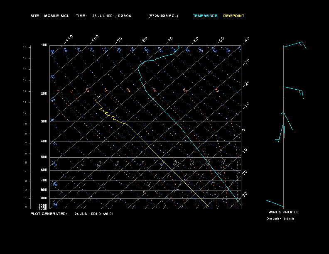Click the cyan 'TEMP/WINDS' legend label

pos(205,16)
